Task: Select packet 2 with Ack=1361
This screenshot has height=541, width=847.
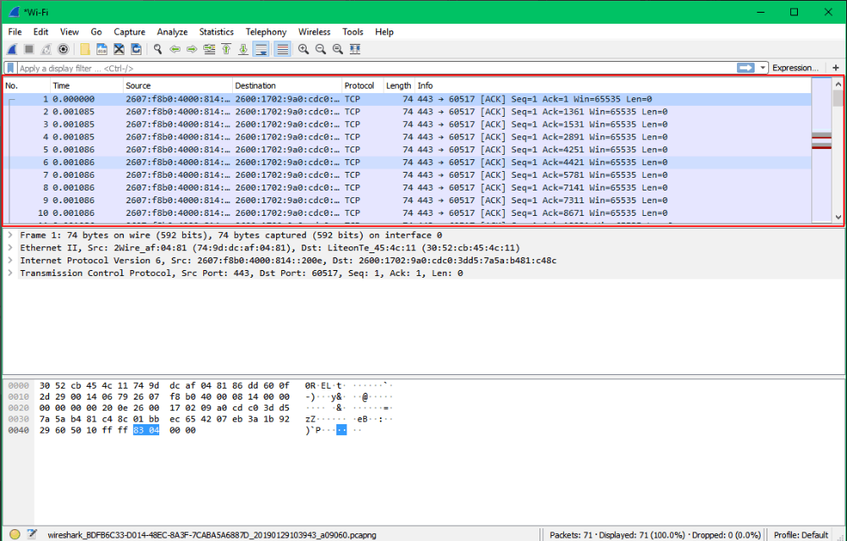Action: pos(407,112)
